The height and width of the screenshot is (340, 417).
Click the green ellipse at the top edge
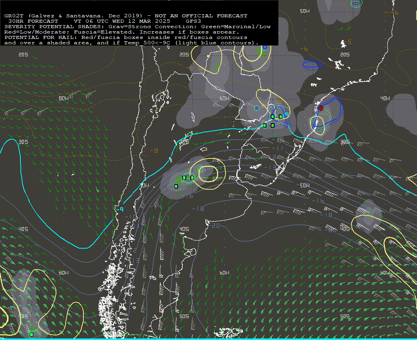357,3
